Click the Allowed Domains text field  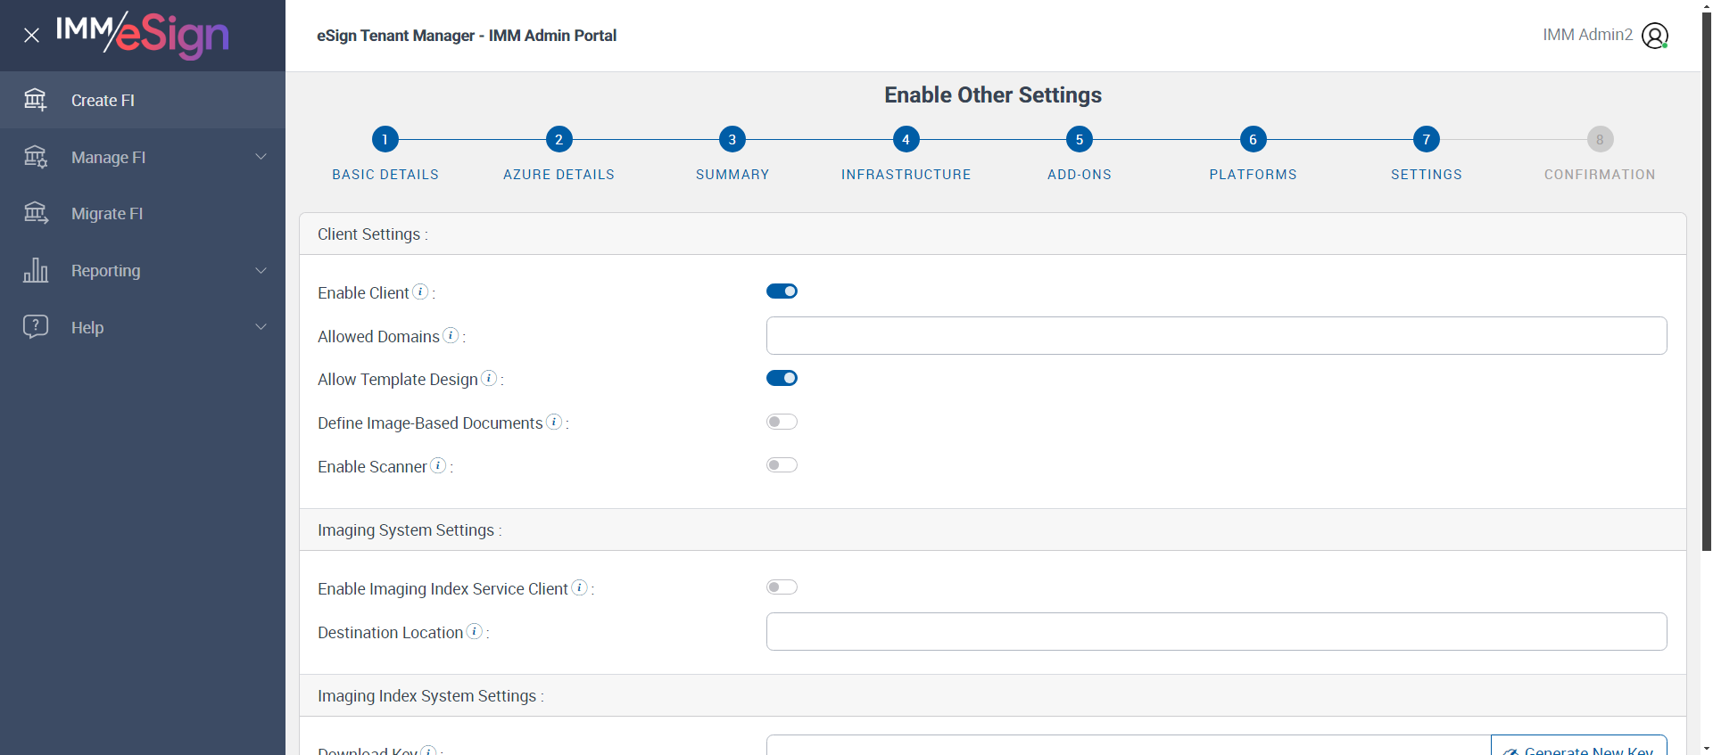coord(1216,336)
